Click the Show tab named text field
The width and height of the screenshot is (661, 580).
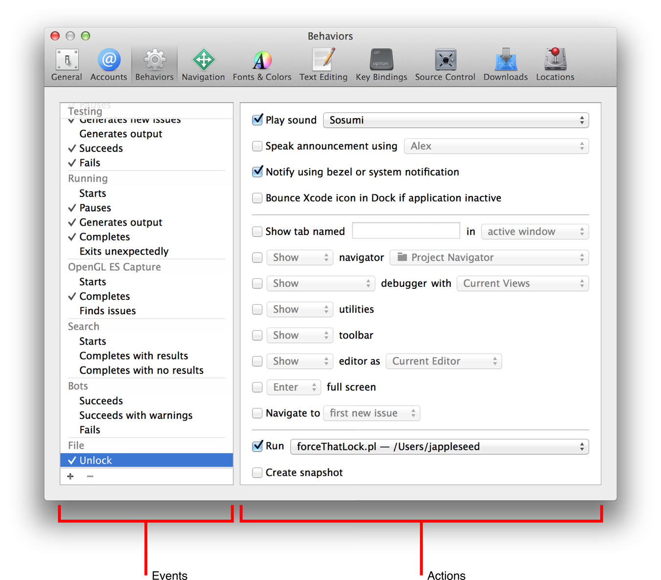point(405,231)
